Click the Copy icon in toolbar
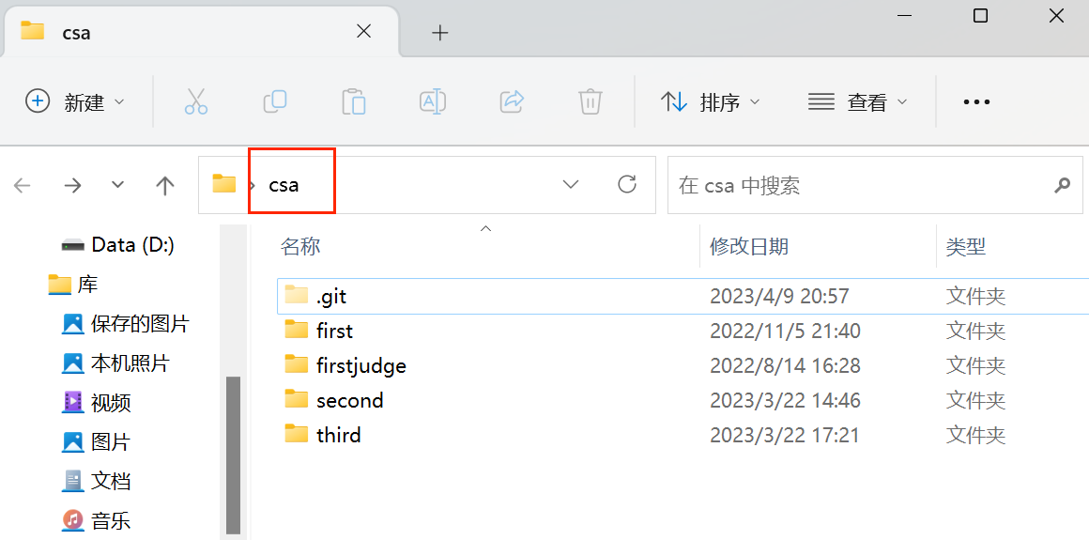 [x=275, y=101]
